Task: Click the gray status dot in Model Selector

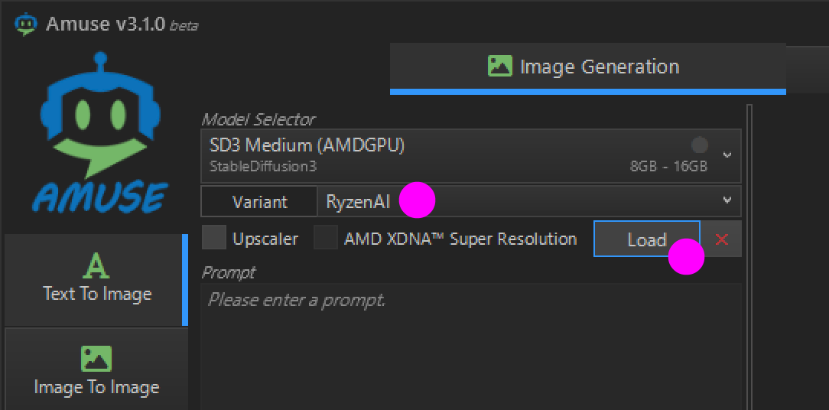Action: 699,145
